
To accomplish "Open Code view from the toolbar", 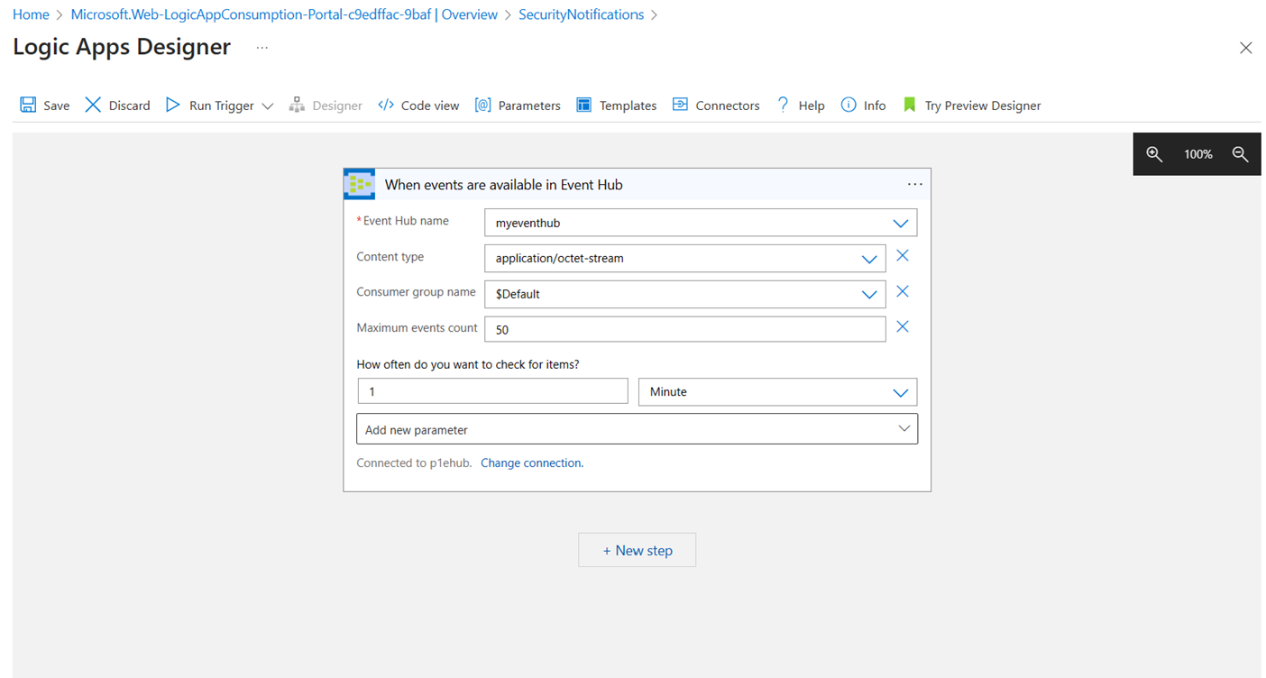I will (x=418, y=105).
